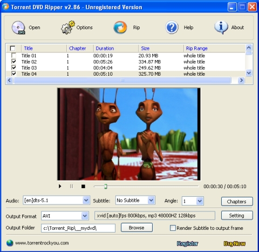Screen dimensions: 259x252
Task: Click the Output Folder path field
Action: [x=78, y=228]
